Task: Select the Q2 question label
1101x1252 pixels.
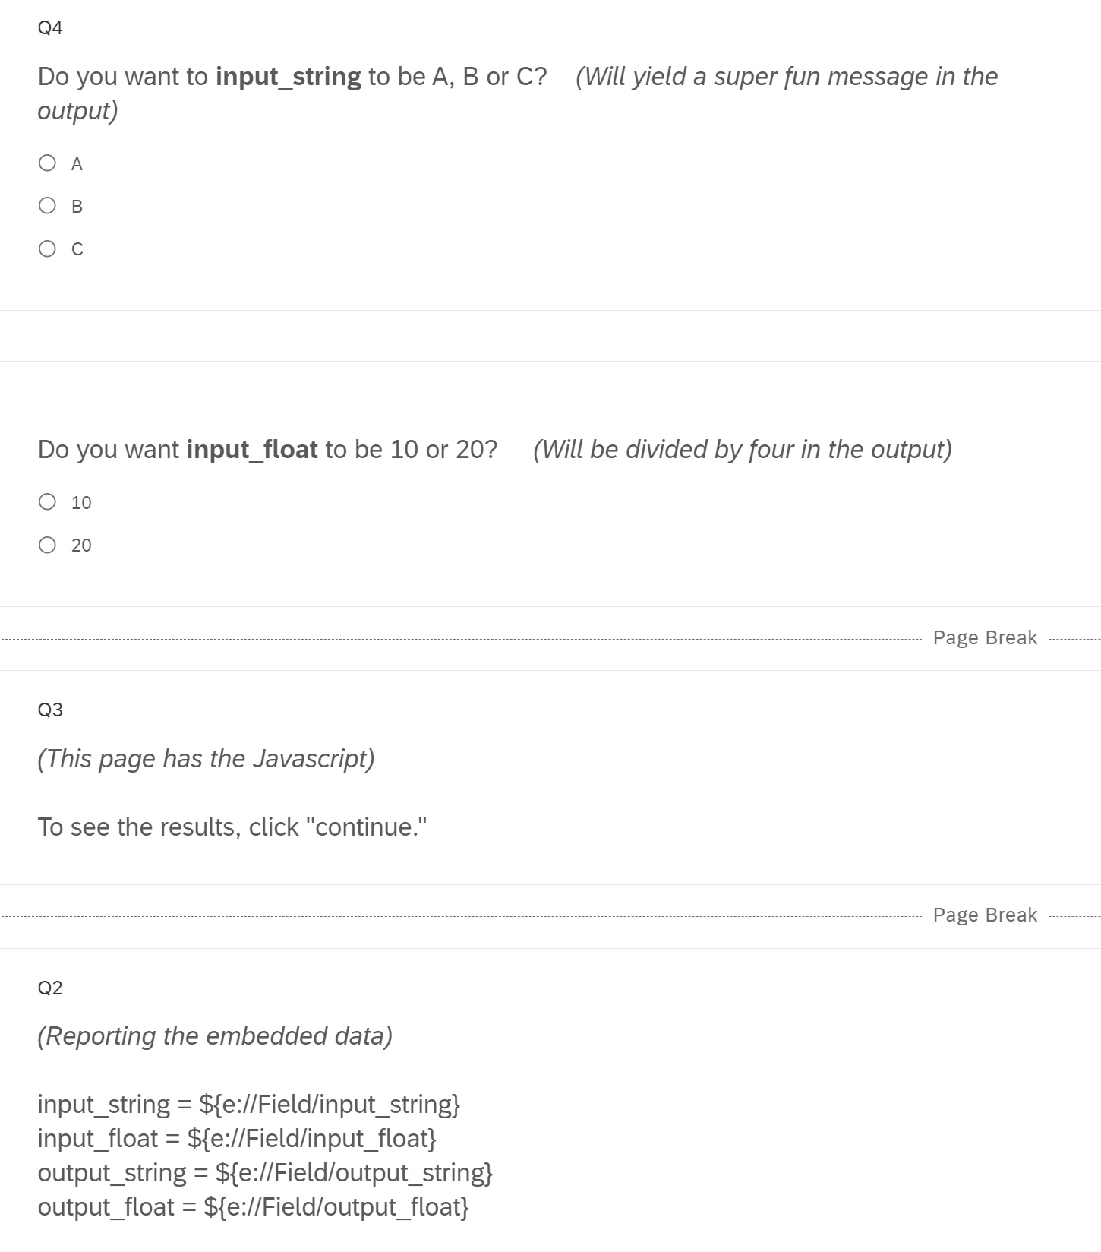Action: pyautogui.click(x=50, y=988)
